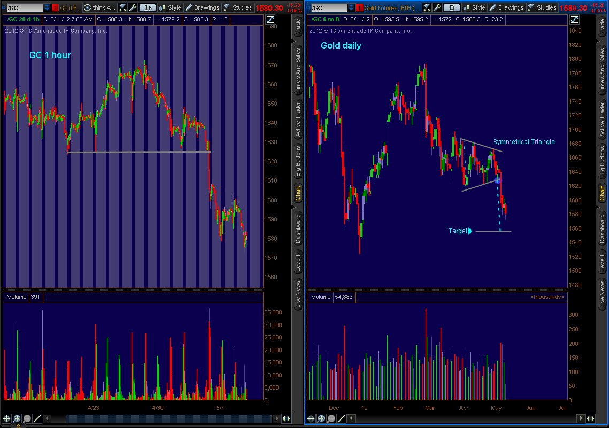Switch to Times And Sales side tab
The width and height of the screenshot is (609, 428).
(298, 69)
